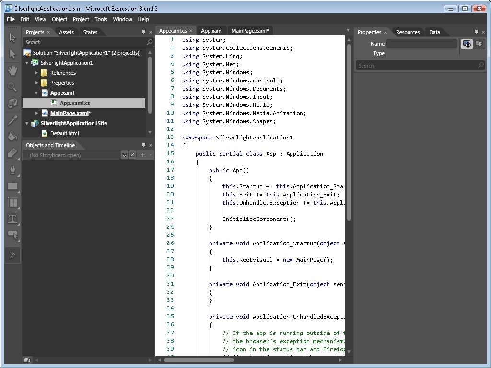The image size is (491, 368).
Task: Collapse the SilverlightApplication1Site project node
Action: click(x=27, y=123)
